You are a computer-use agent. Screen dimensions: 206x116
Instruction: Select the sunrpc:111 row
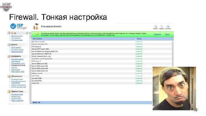point(92,83)
